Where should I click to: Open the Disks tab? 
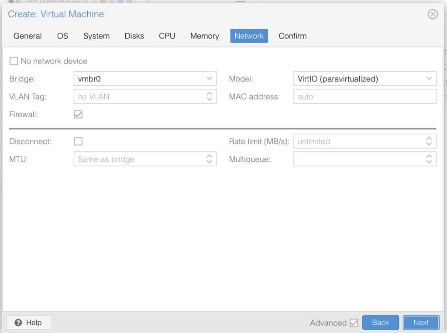[x=134, y=36]
